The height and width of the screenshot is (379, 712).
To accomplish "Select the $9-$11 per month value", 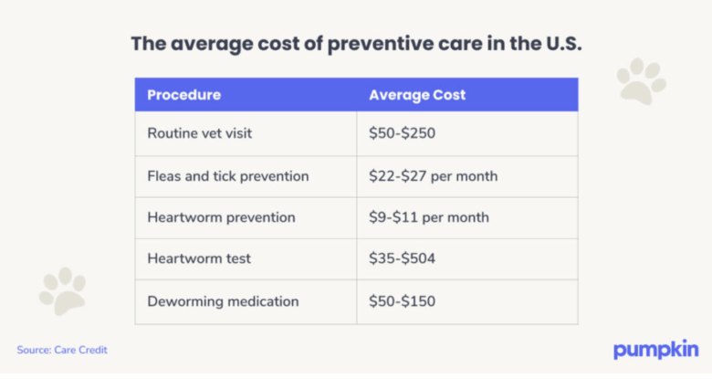I will (x=429, y=217).
